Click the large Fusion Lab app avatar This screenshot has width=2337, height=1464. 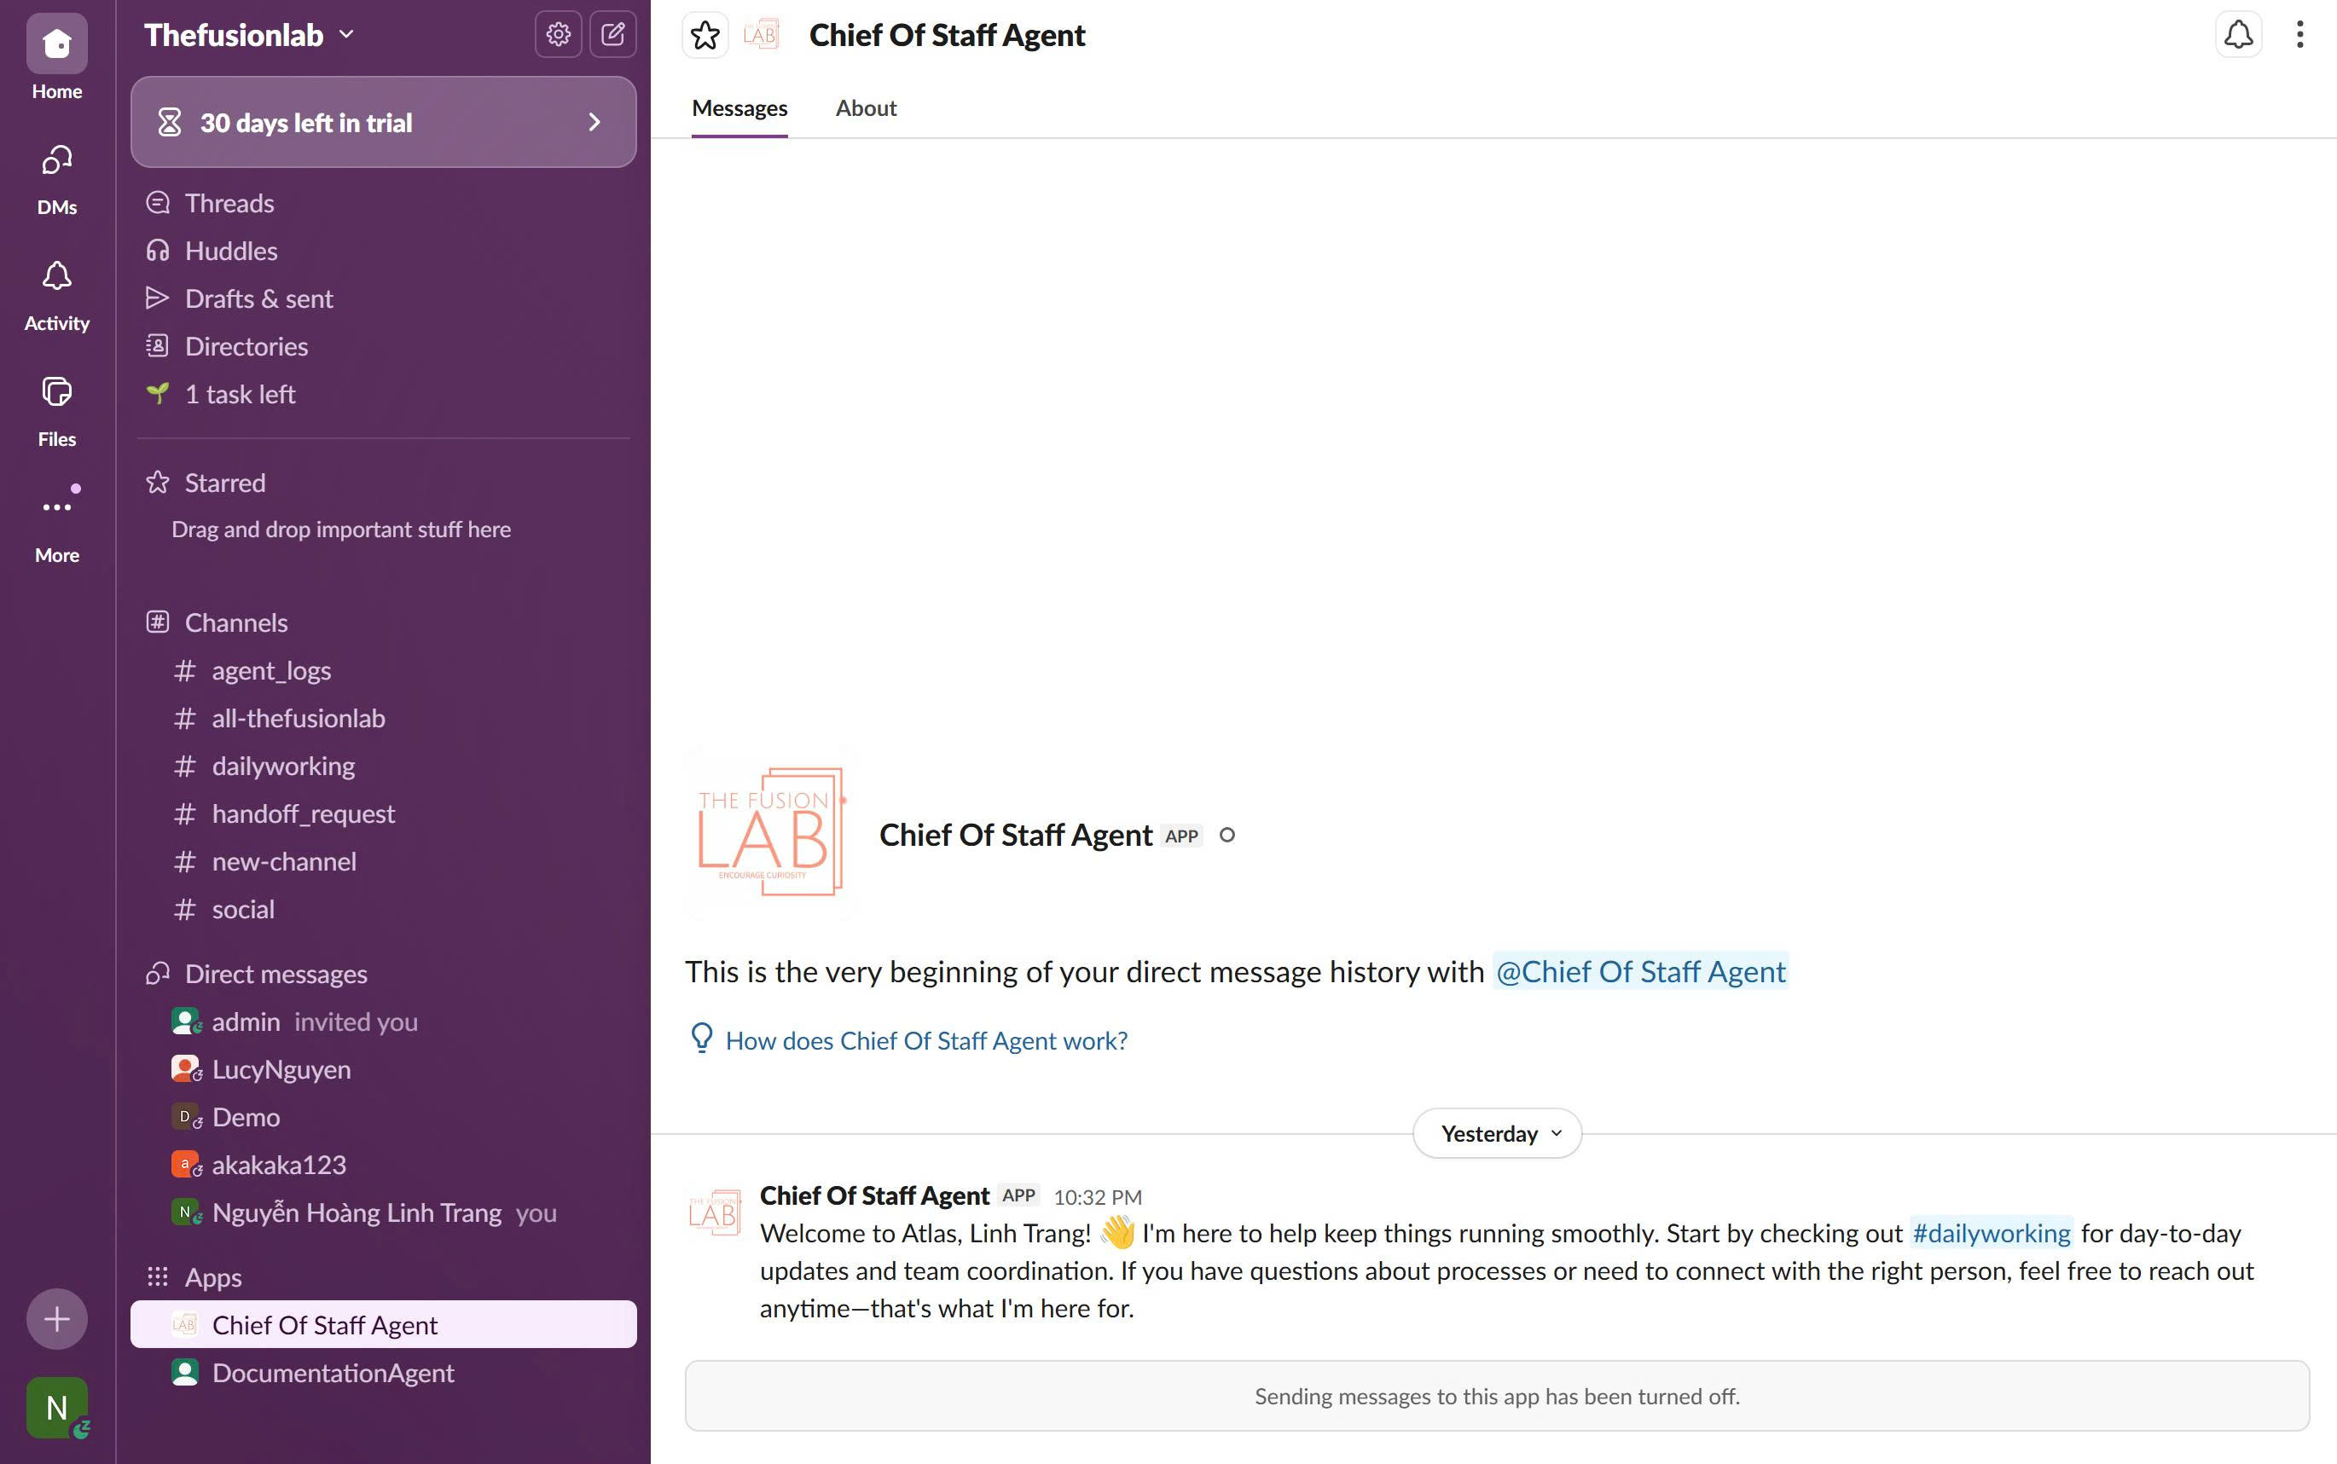tap(770, 833)
